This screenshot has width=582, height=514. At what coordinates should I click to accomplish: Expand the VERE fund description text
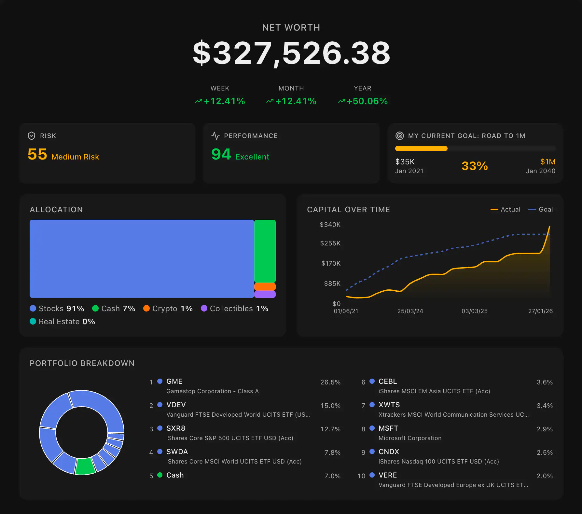[453, 485]
